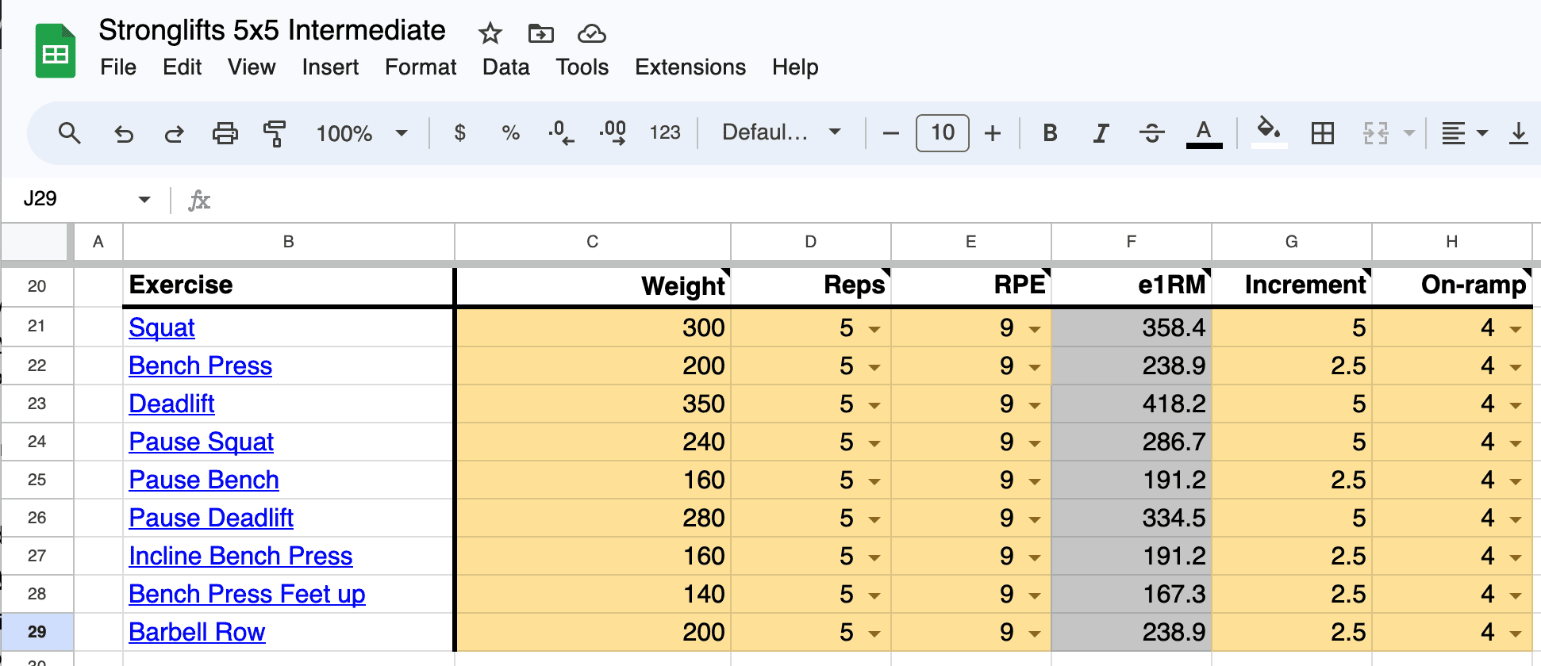The image size is (1541, 666).
Task: Select the column C header
Action: (592, 242)
